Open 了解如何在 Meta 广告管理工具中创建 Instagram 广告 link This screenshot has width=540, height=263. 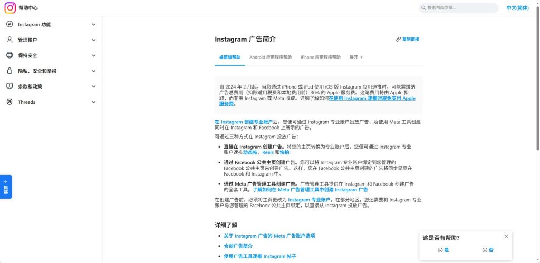(310, 190)
